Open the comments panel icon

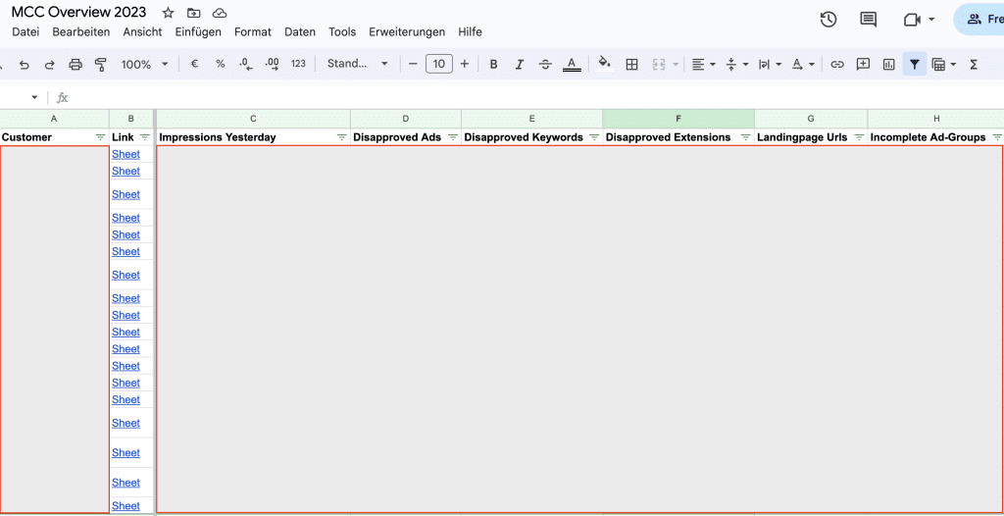[x=868, y=20]
